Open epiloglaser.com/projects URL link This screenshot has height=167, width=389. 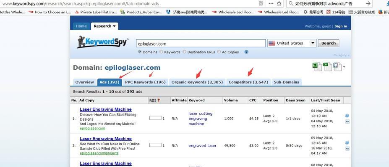pos(99,153)
